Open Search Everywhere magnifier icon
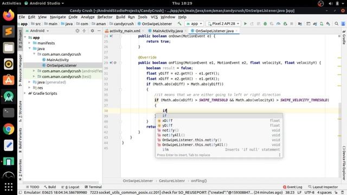The image size is (347, 195). [x=336, y=23]
